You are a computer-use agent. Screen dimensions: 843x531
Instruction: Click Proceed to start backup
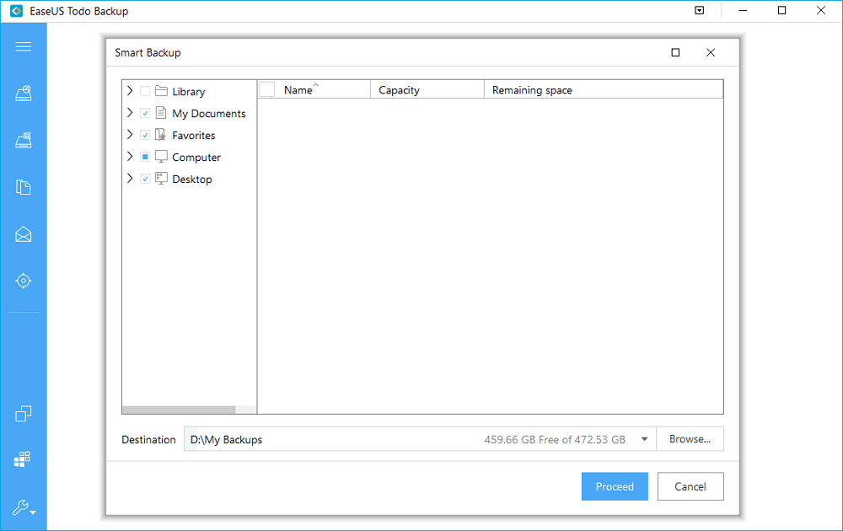tap(615, 486)
